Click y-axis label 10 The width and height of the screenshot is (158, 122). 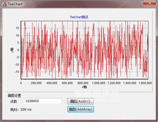tap(17, 35)
